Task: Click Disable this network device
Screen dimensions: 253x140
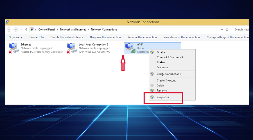Action: (67, 37)
